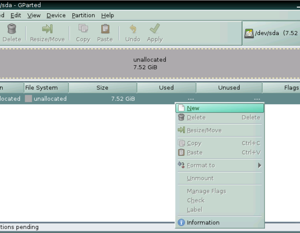Image resolution: width=300 pixels, height=233 pixels.
Task: Sort by the Size column header
Action: point(103,88)
